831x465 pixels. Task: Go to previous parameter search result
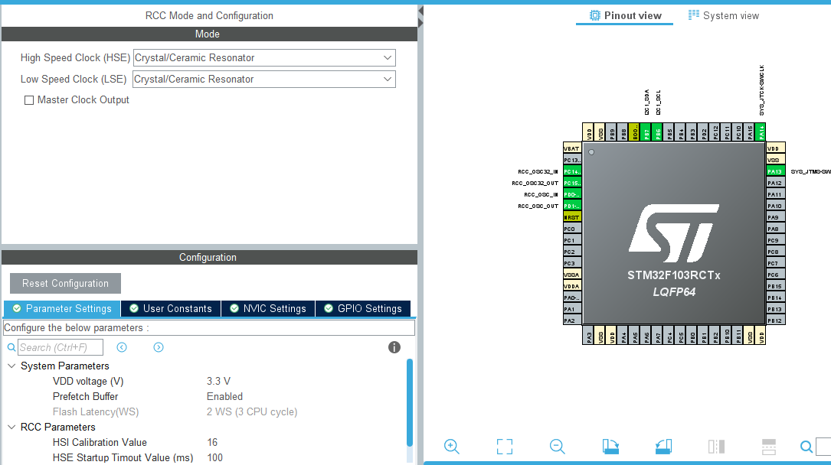[x=122, y=347]
